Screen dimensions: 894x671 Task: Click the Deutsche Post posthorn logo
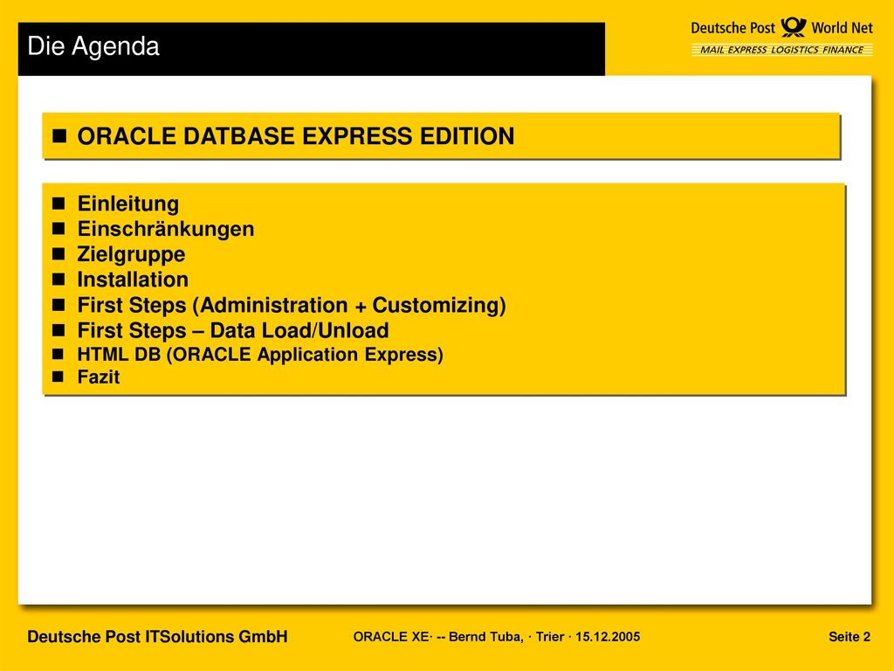[793, 27]
